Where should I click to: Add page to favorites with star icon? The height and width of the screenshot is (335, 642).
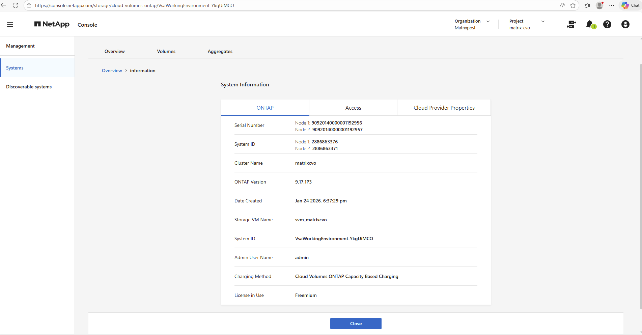click(573, 5)
